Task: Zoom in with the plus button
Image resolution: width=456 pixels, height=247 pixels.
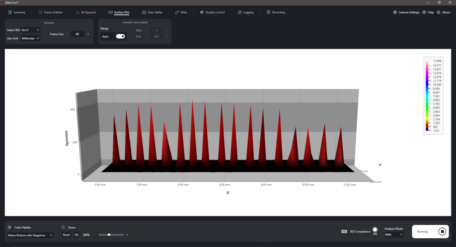Action: (127, 235)
